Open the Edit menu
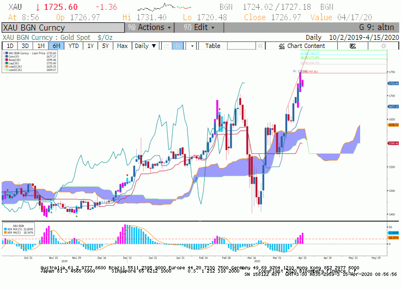The image size is (401, 289). [199, 27]
